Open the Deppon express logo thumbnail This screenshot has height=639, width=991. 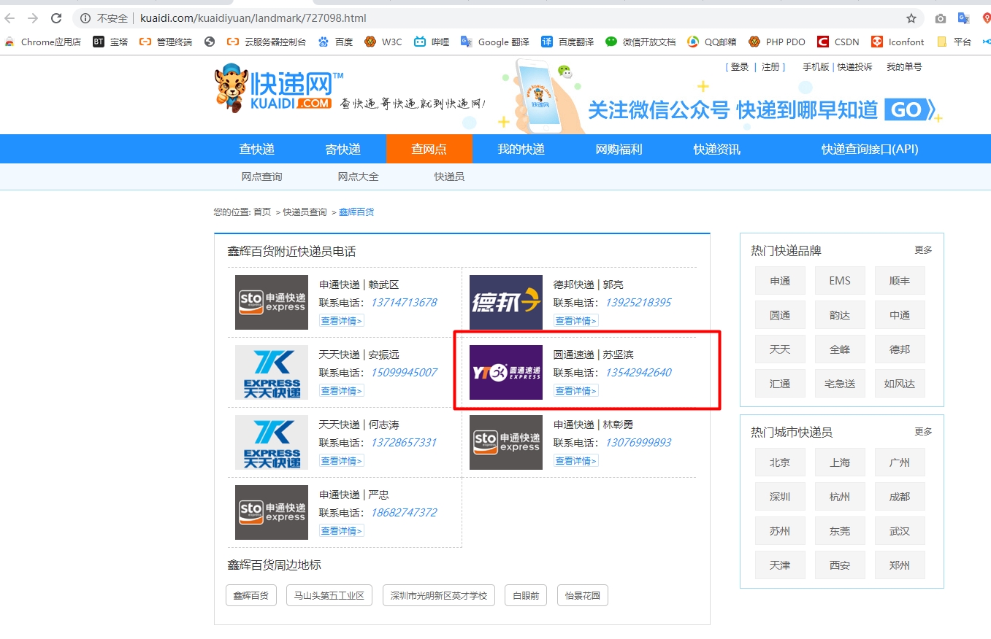(x=505, y=302)
